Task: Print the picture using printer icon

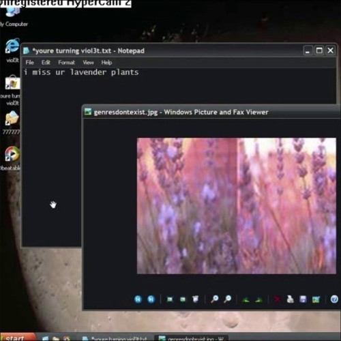Action: tap(290, 299)
